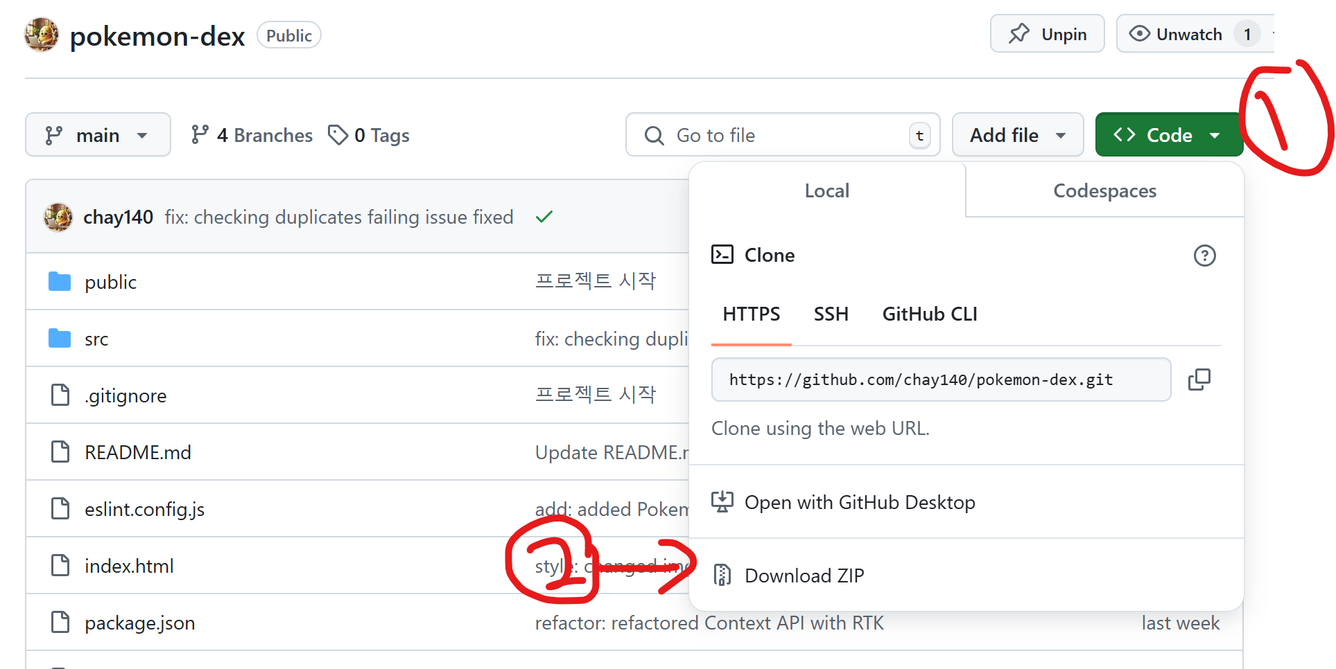Click the Update README commit message
This screenshot has width=1336, height=669.
611,452
